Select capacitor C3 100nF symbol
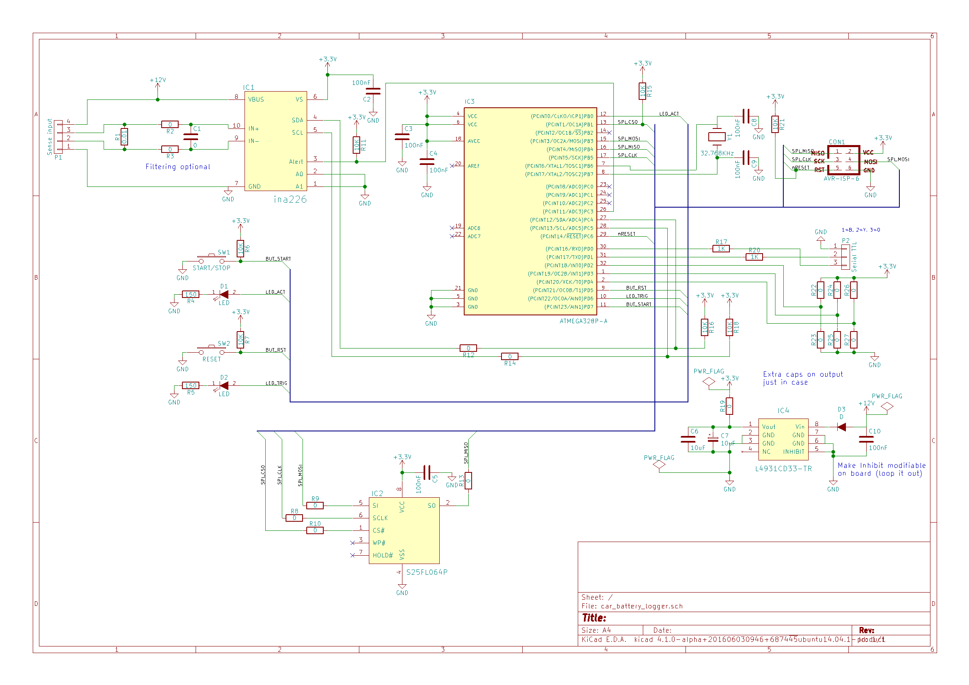 pyautogui.click(x=402, y=137)
